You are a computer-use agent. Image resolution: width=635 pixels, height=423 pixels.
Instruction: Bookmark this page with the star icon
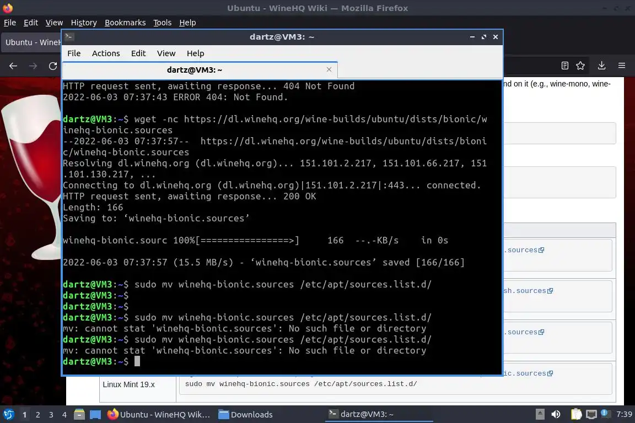pyautogui.click(x=580, y=66)
